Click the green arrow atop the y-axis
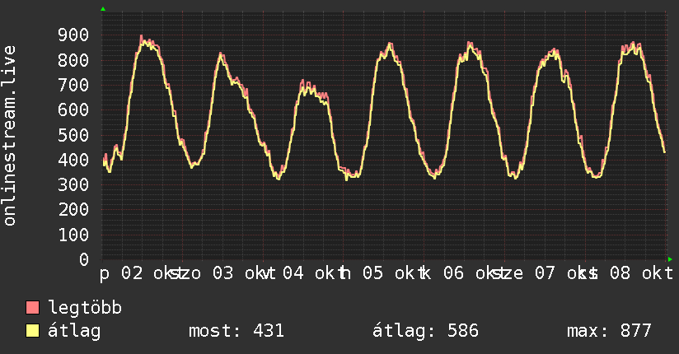Viewport: 679px width, 354px height. (103, 9)
